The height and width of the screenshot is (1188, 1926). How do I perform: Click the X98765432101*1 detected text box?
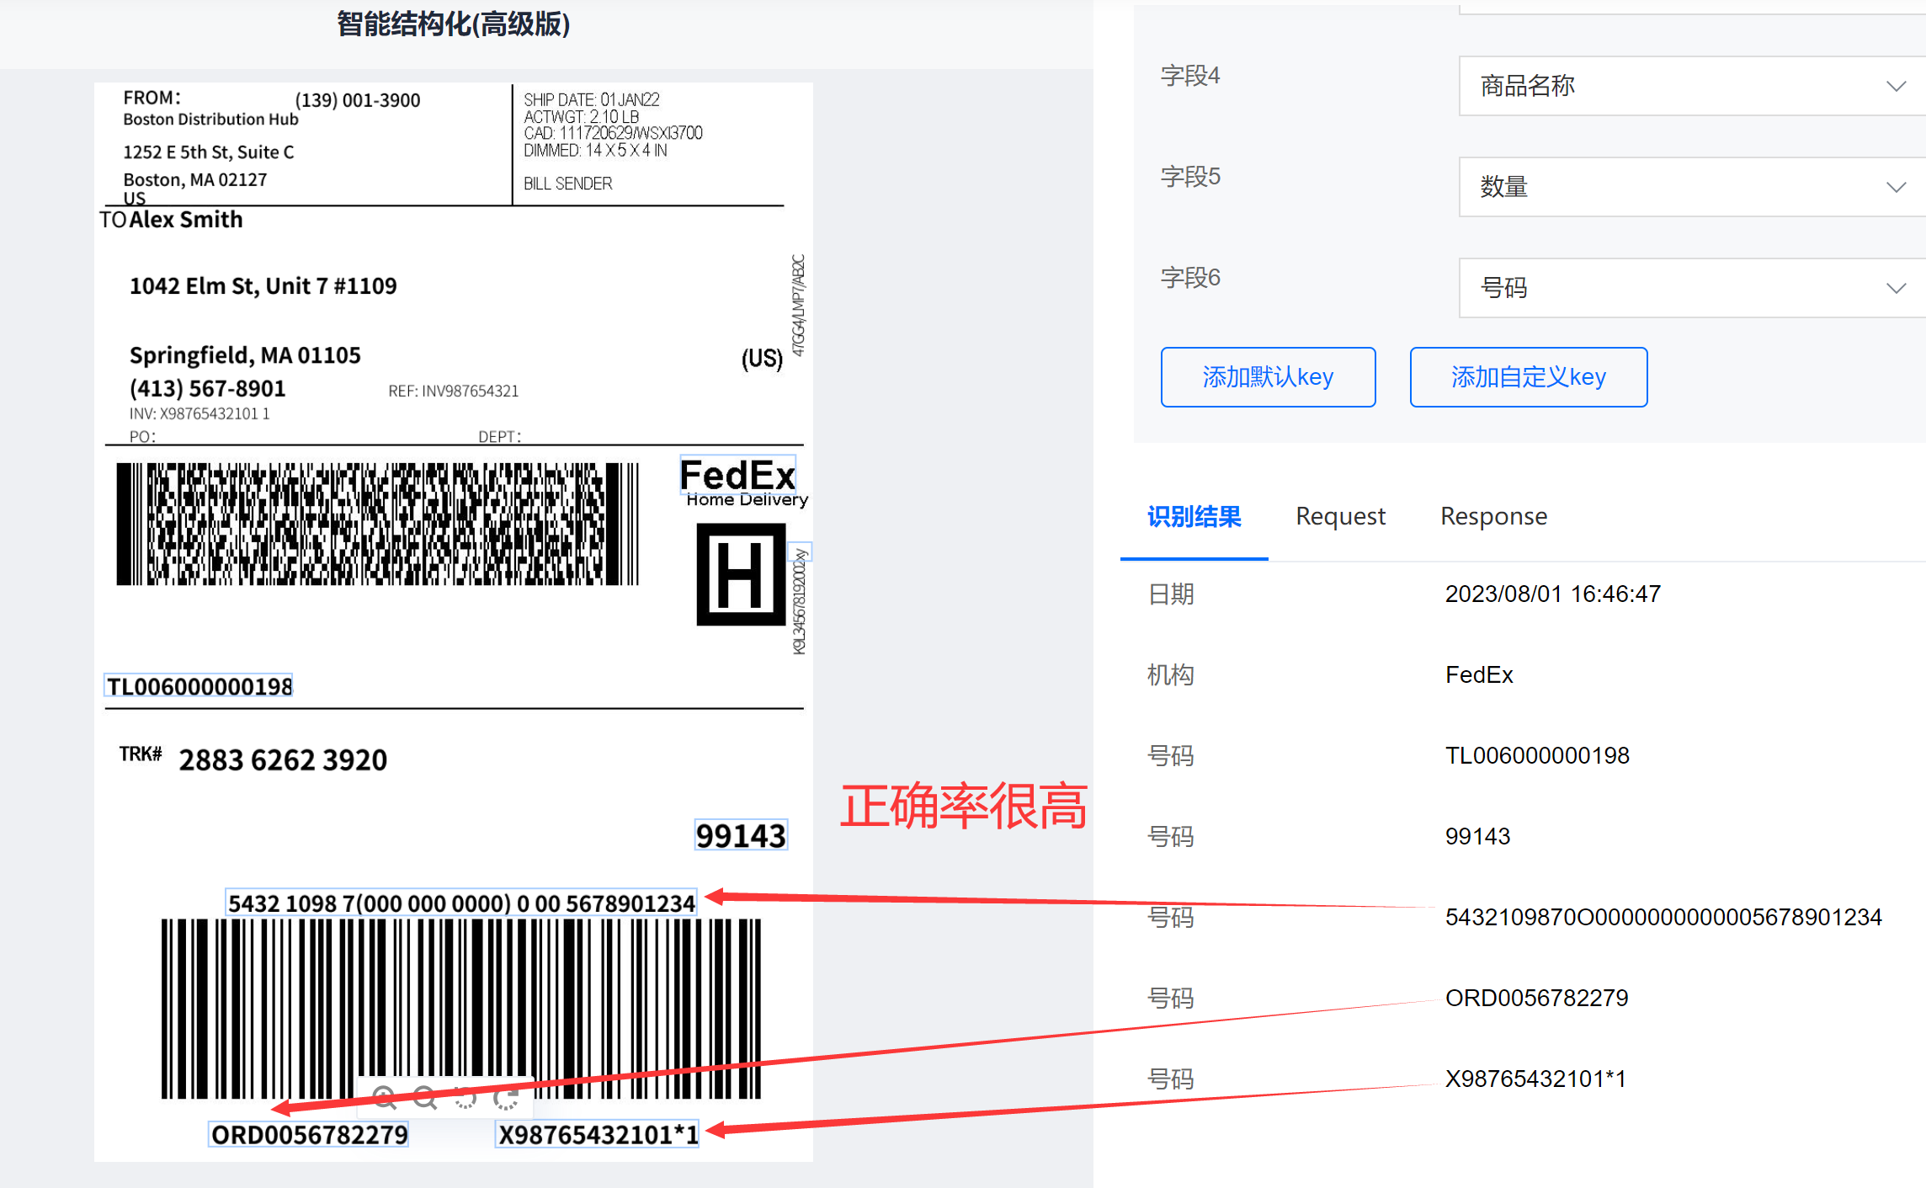(x=598, y=1134)
